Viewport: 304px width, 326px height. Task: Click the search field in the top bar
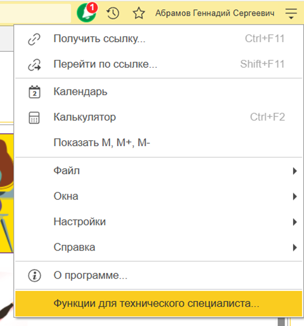[35, 13]
